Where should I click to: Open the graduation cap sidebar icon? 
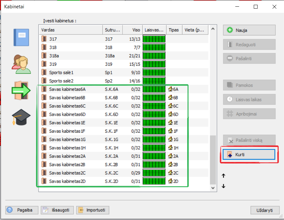point(21,117)
